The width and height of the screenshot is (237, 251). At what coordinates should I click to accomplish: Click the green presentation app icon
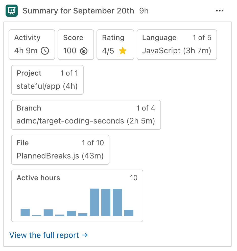[11, 11]
